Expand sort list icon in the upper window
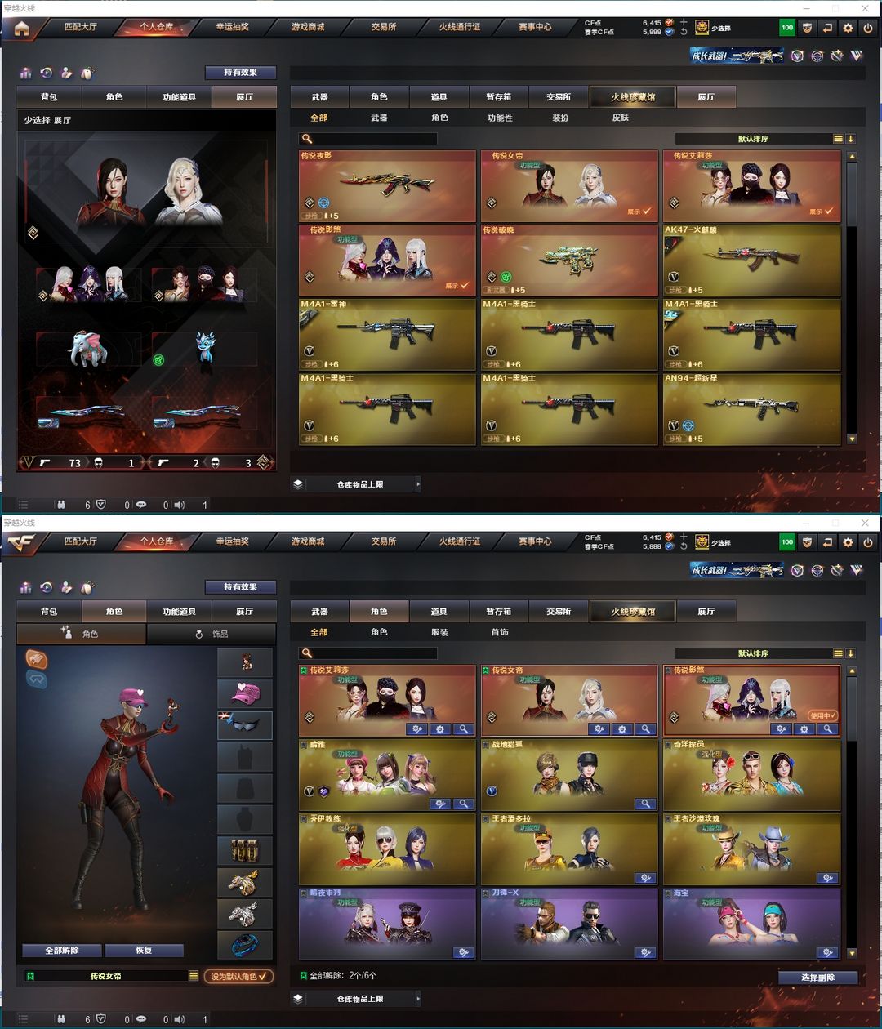This screenshot has width=882, height=1029. click(838, 139)
